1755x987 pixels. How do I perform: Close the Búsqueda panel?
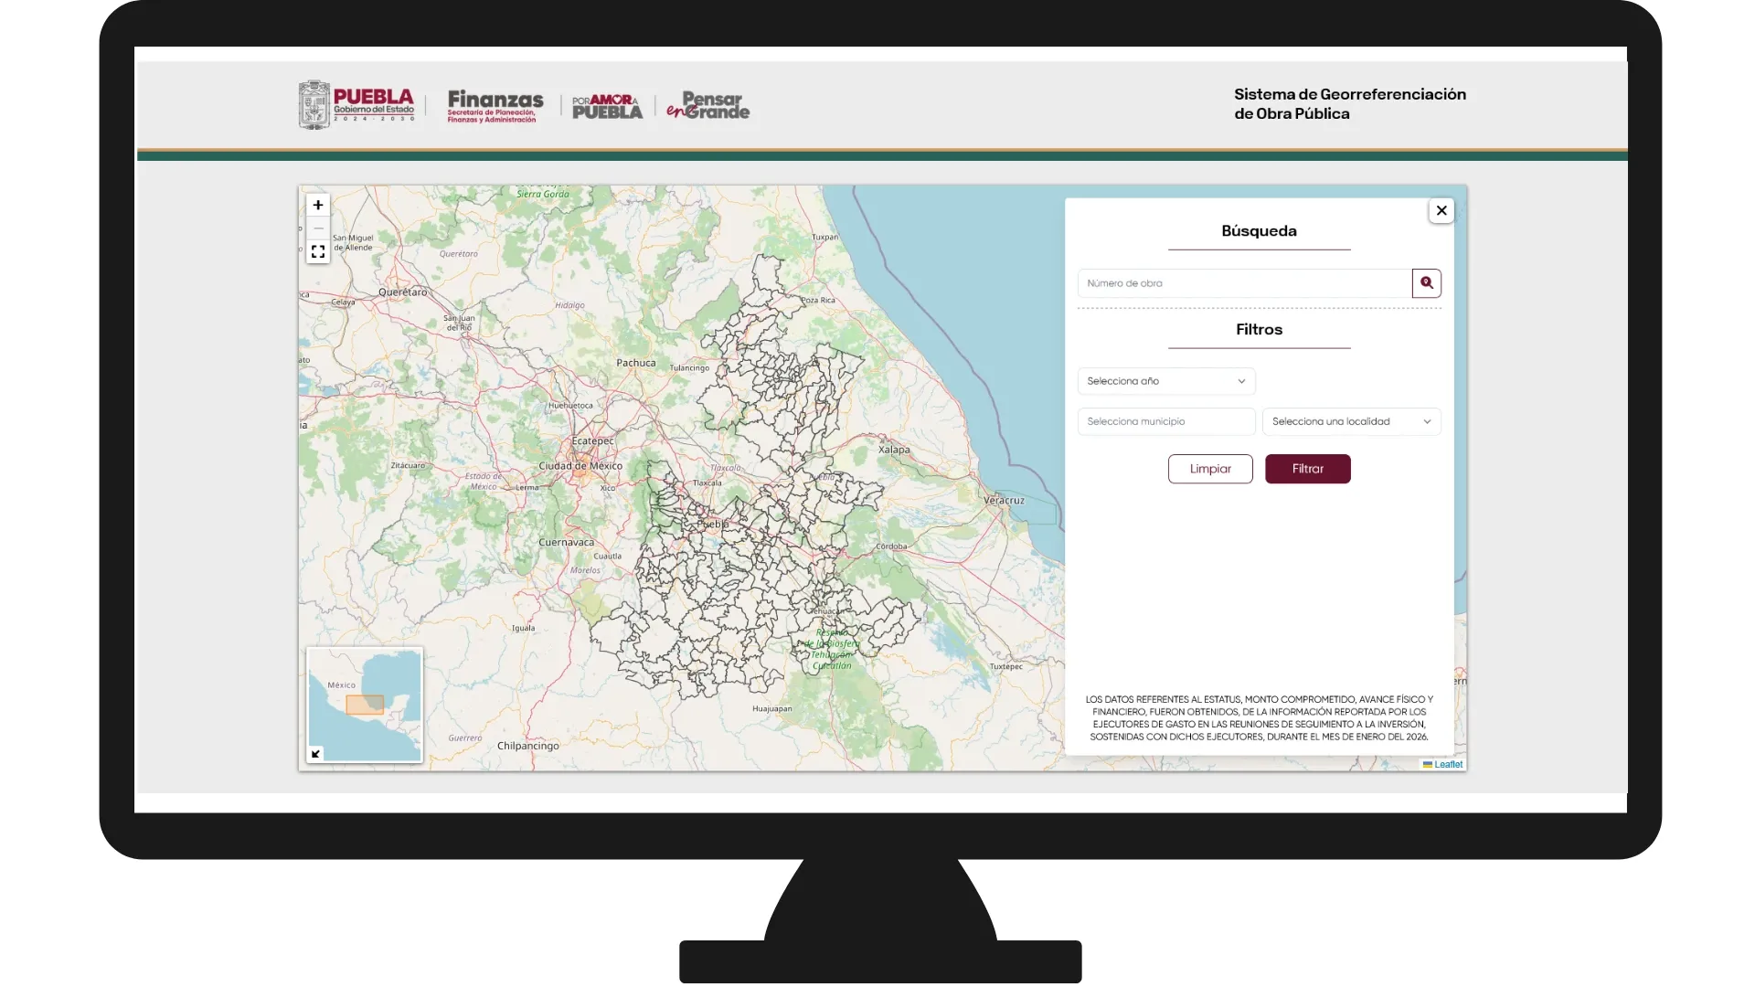1441,211
